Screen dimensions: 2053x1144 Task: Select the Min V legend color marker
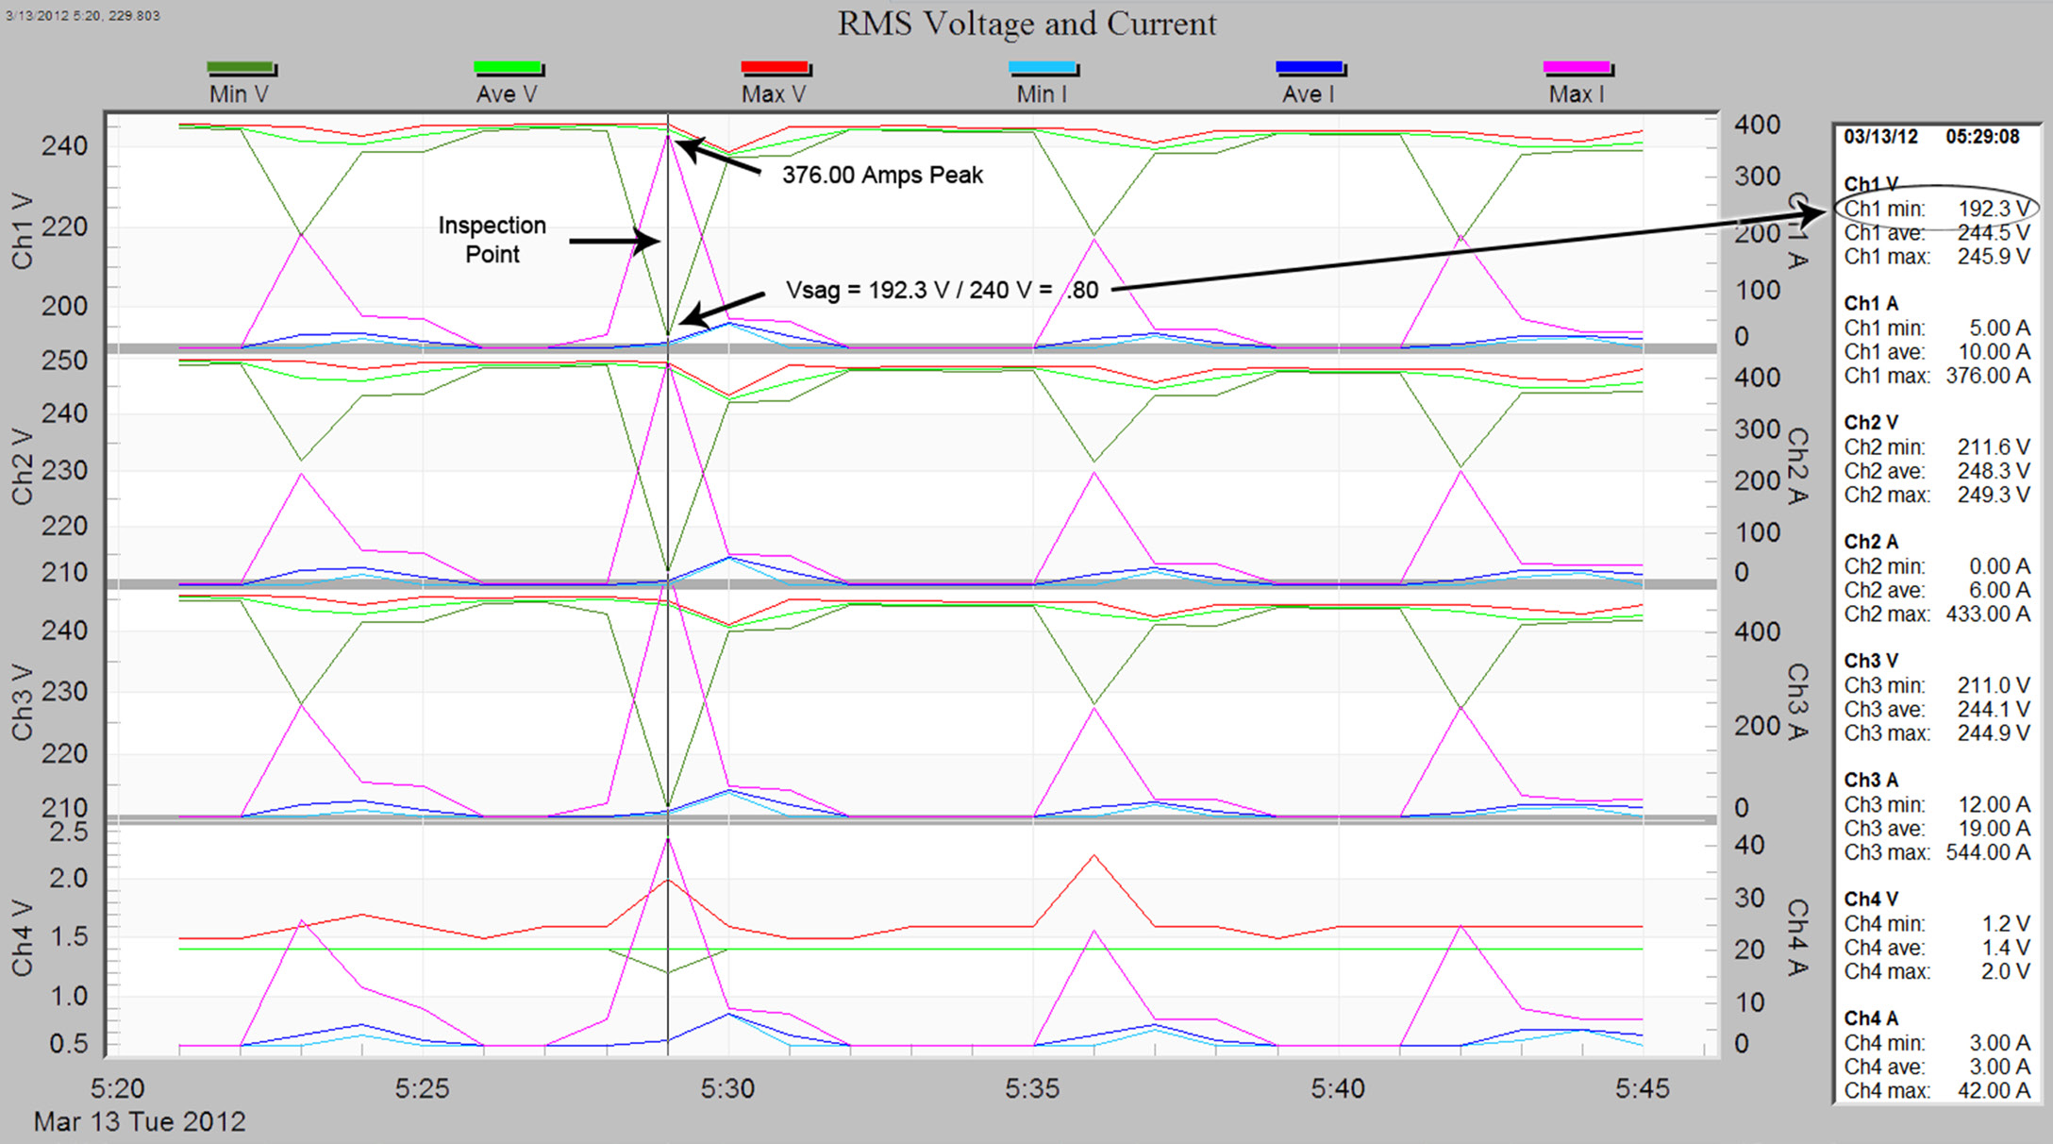click(x=241, y=67)
